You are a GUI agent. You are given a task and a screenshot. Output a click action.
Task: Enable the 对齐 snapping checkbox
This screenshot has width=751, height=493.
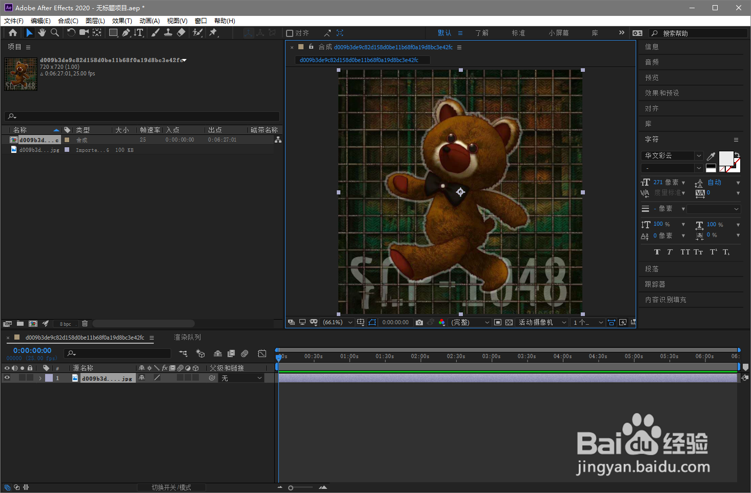(x=290, y=33)
